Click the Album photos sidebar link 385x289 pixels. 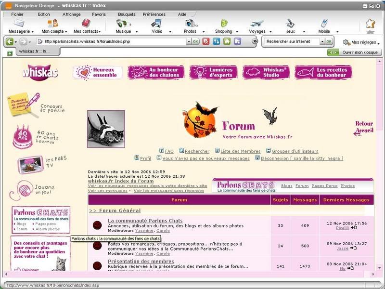coord(47,229)
